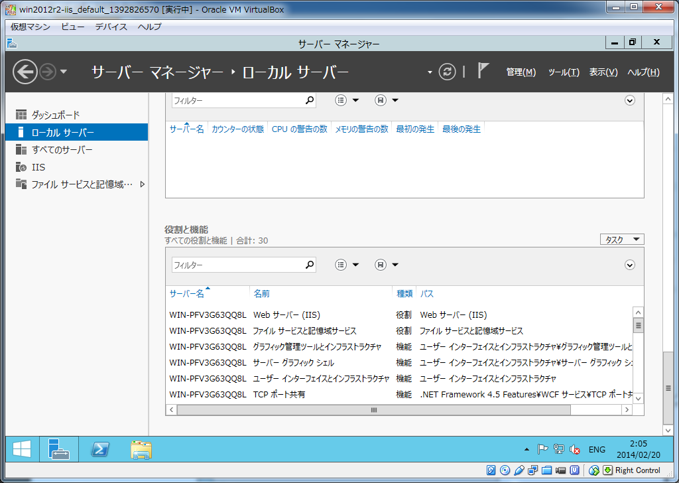Expand chevron in performance panel
This screenshot has height=483, width=679.
tap(630, 100)
